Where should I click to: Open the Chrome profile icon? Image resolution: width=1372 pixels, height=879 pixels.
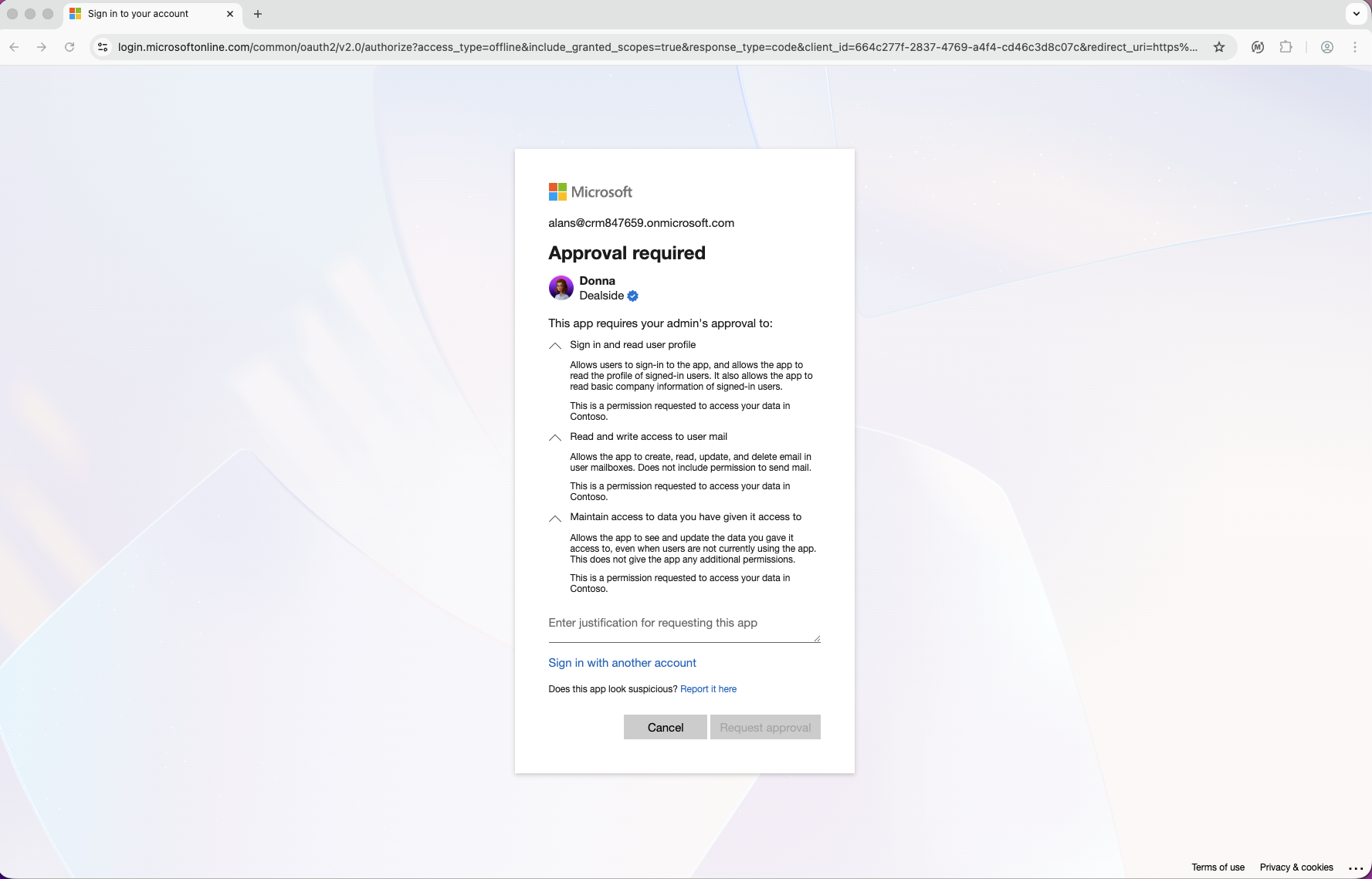coord(1327,47)
